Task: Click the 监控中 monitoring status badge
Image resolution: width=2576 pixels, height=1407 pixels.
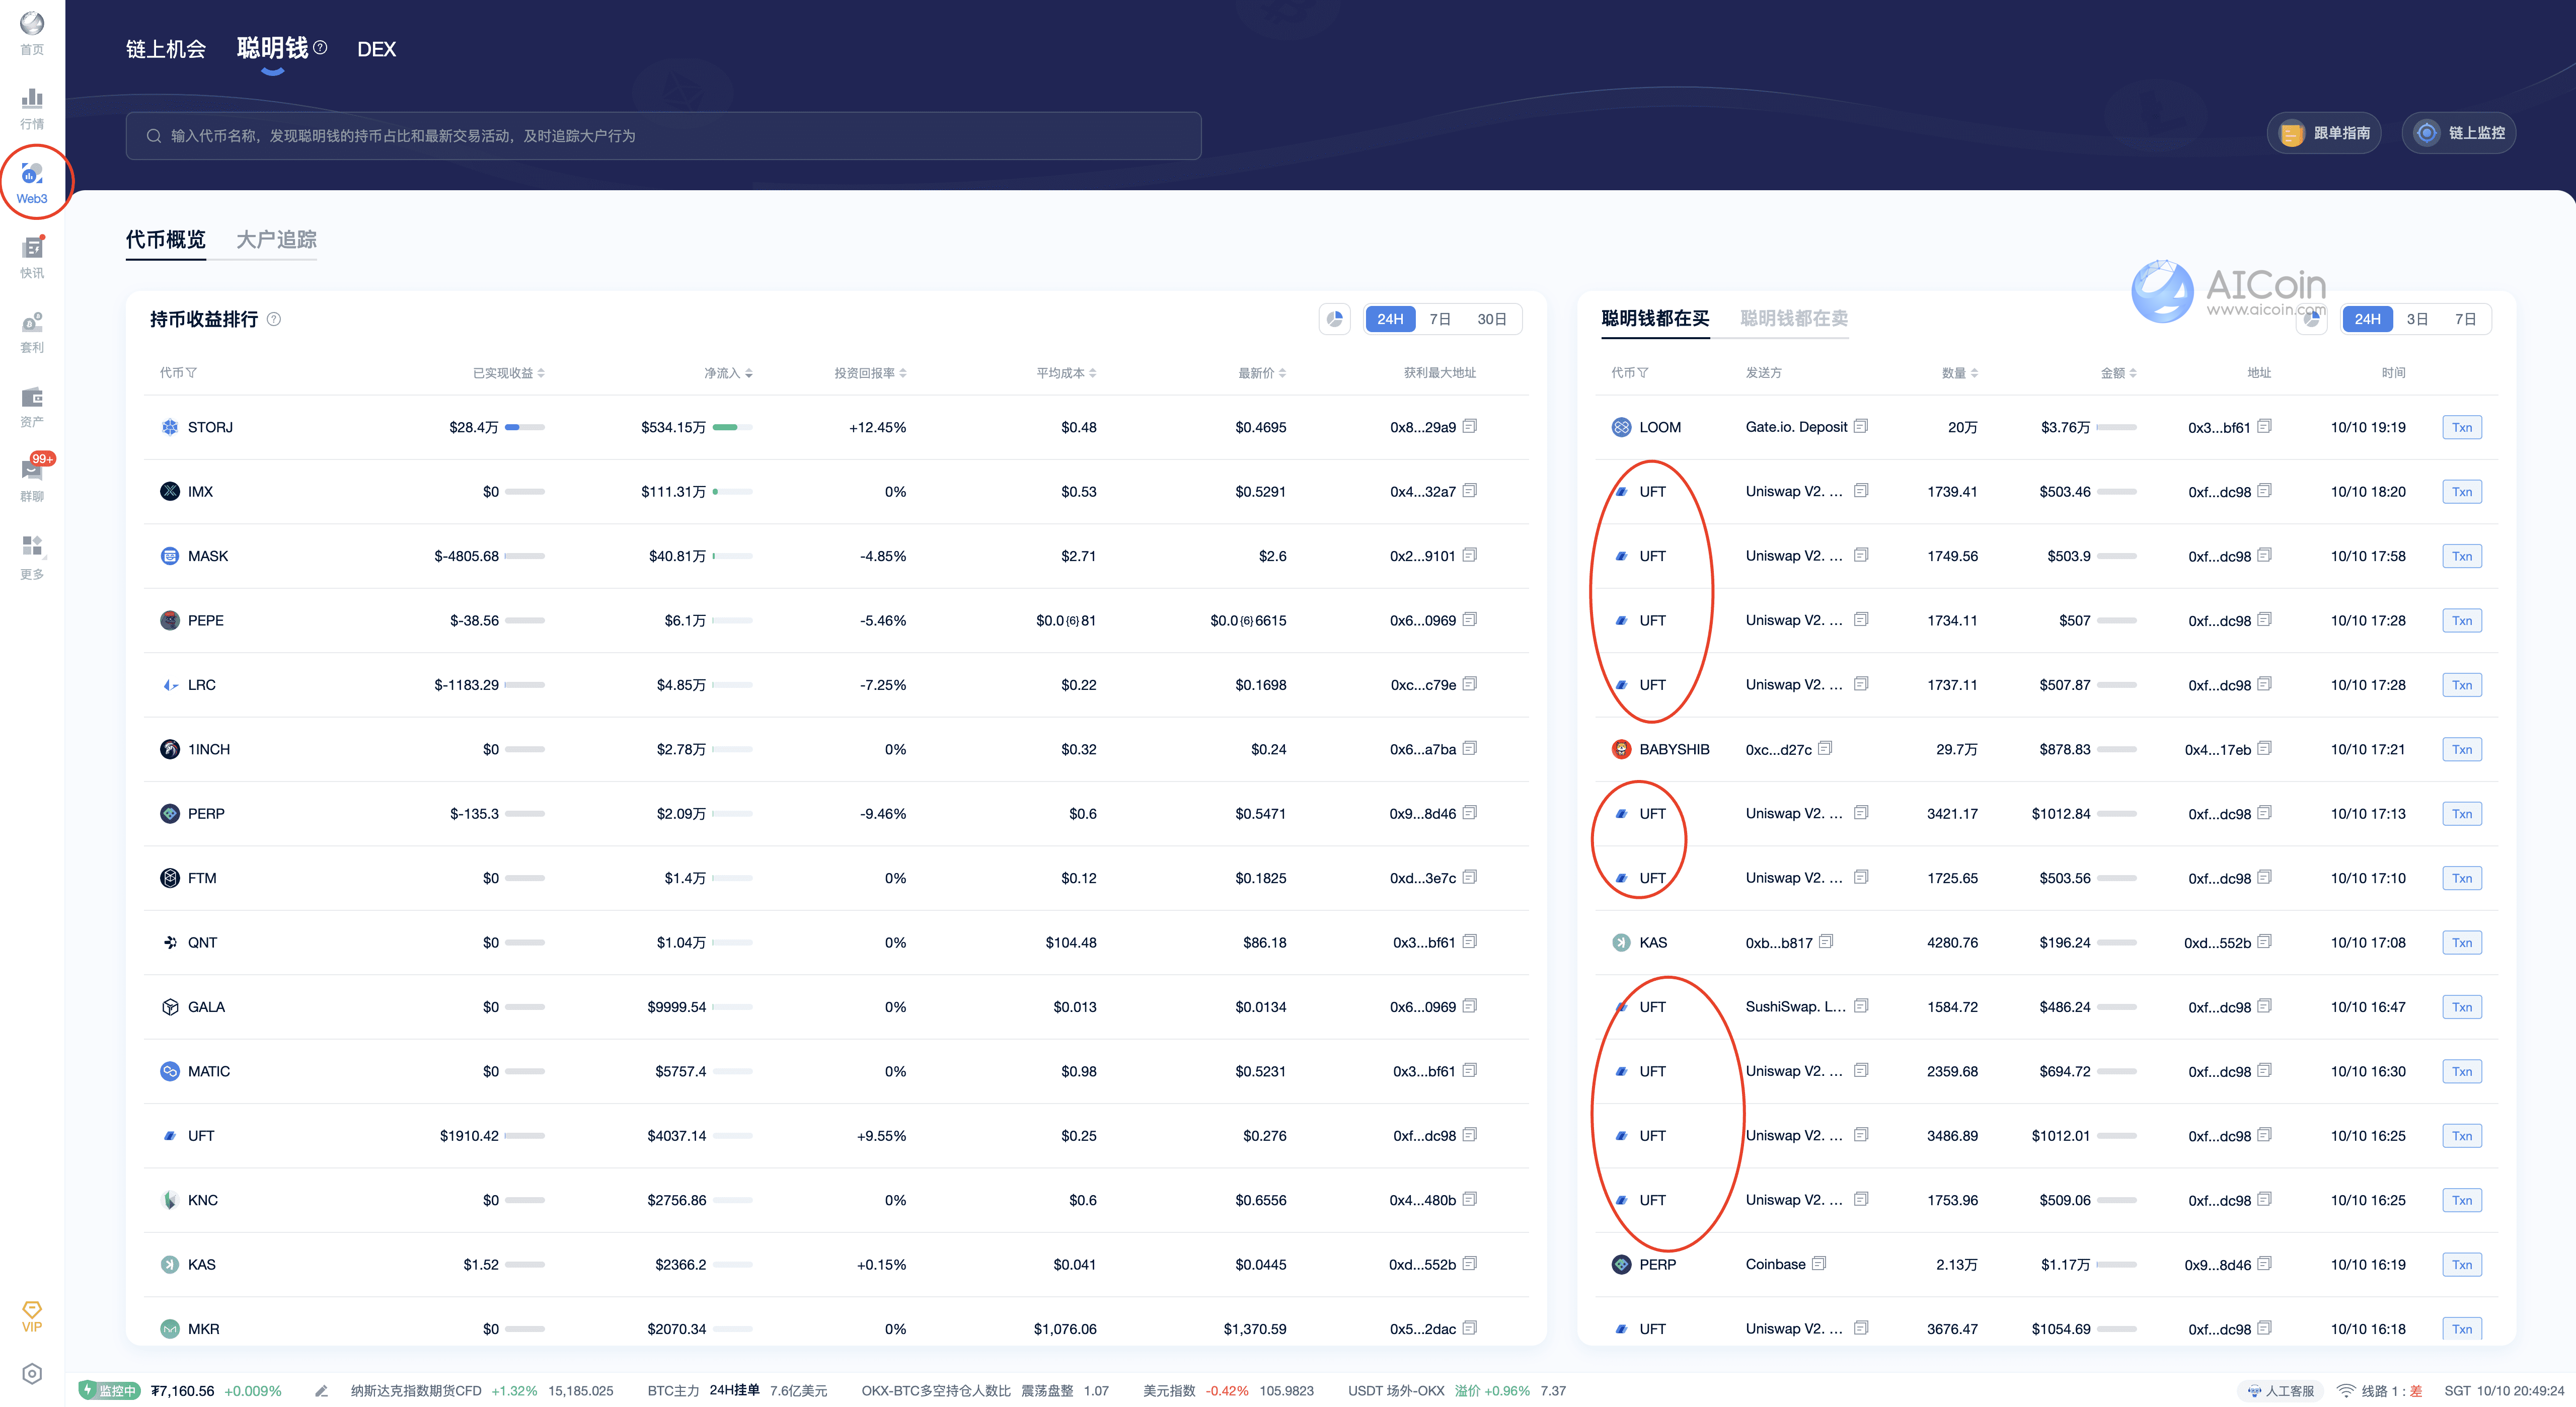Action: (109, 1390)
